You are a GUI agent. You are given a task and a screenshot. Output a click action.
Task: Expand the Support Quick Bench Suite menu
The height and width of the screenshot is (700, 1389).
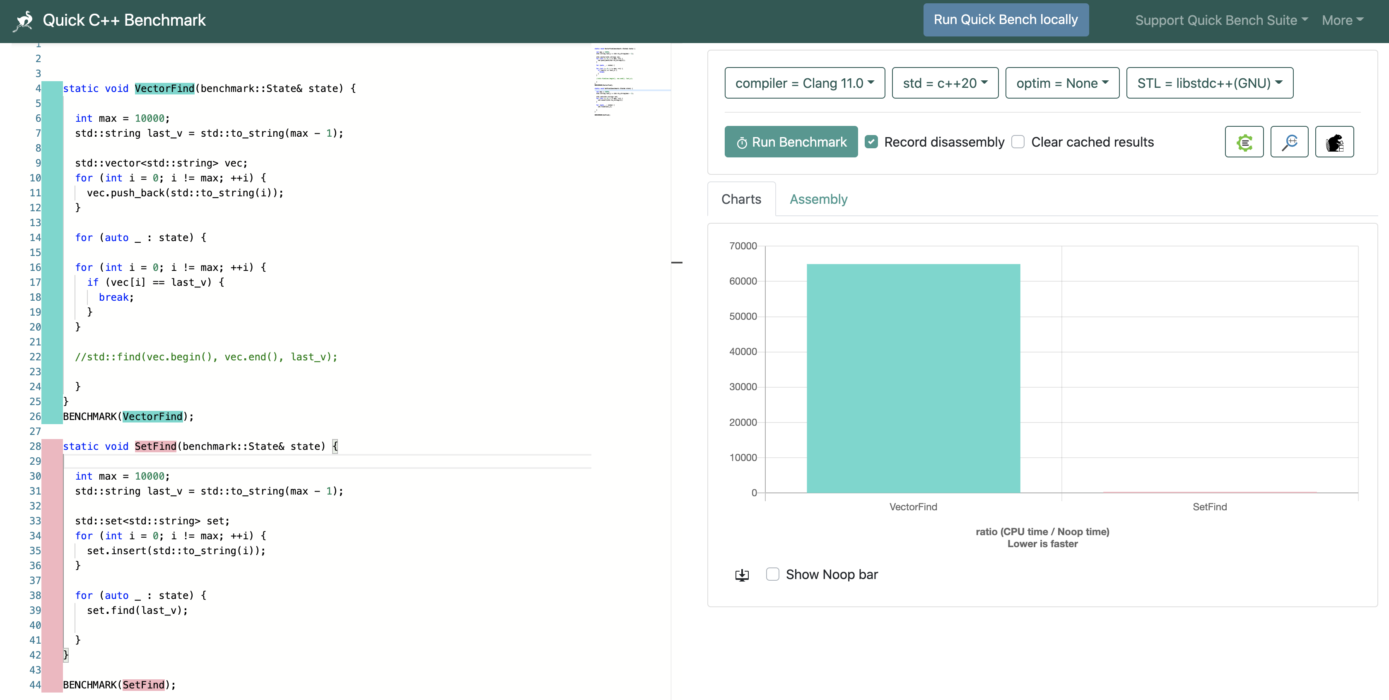tap(1221, 20)
